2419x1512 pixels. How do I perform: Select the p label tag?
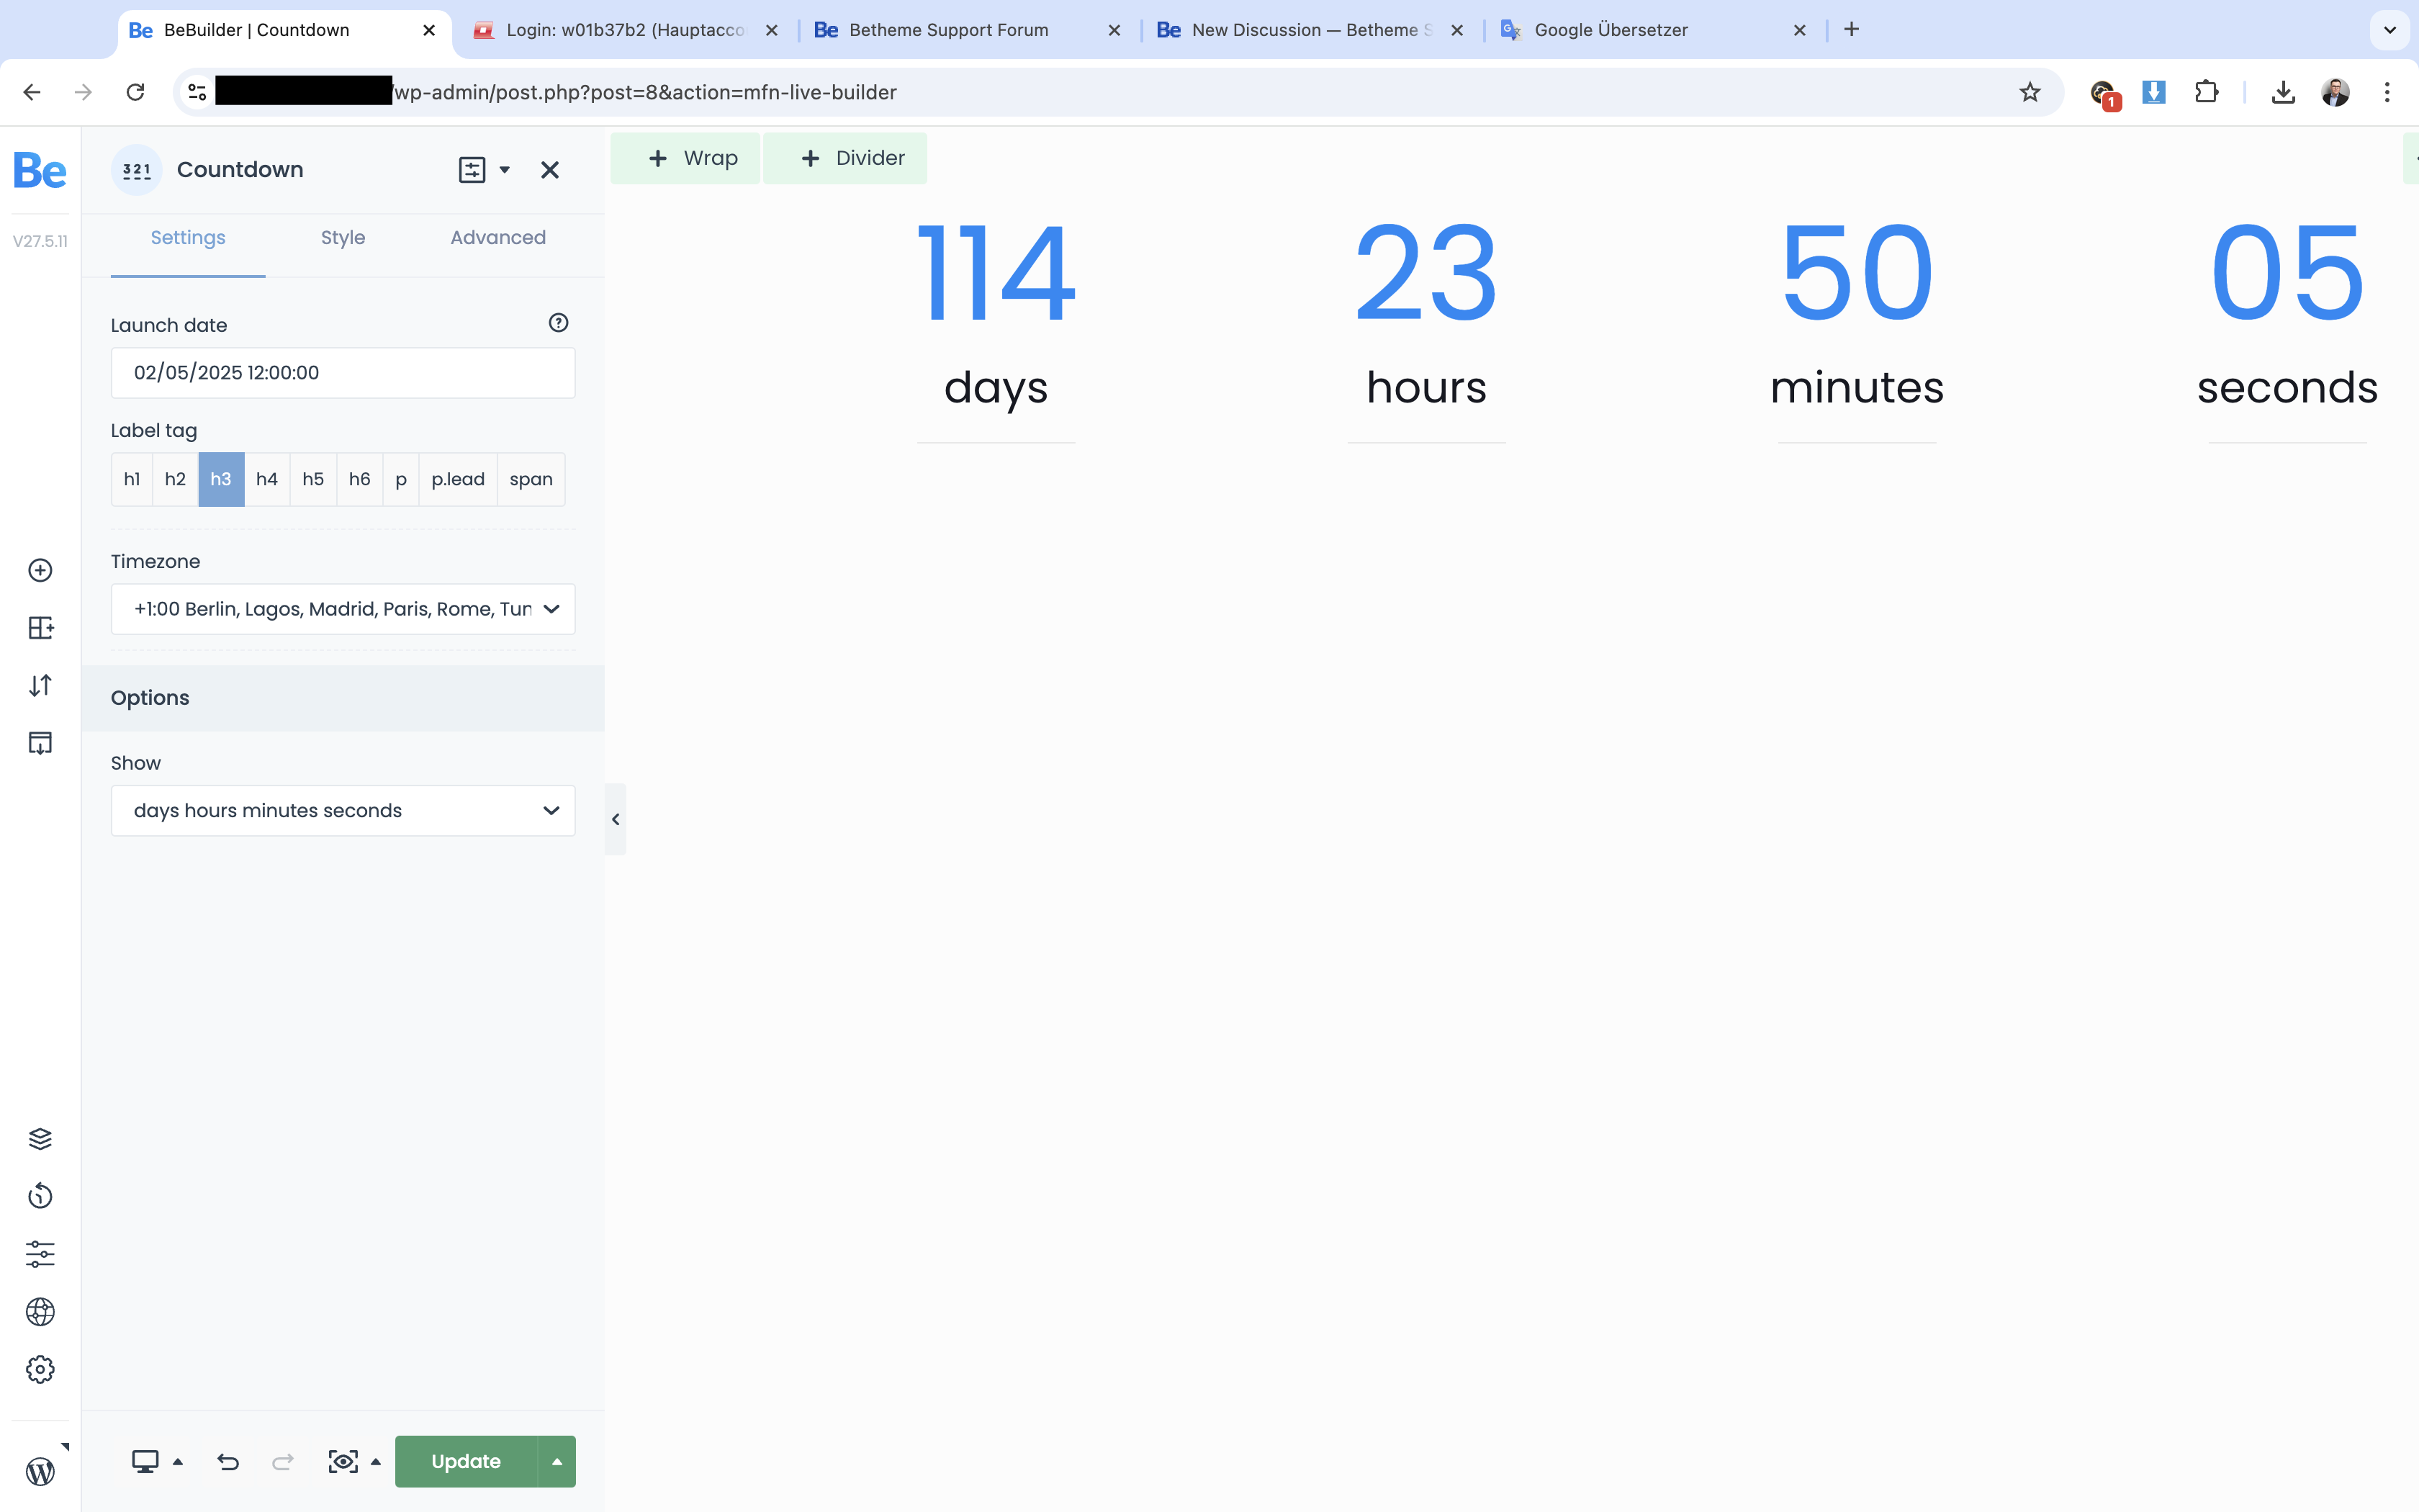tap(401, 479)
